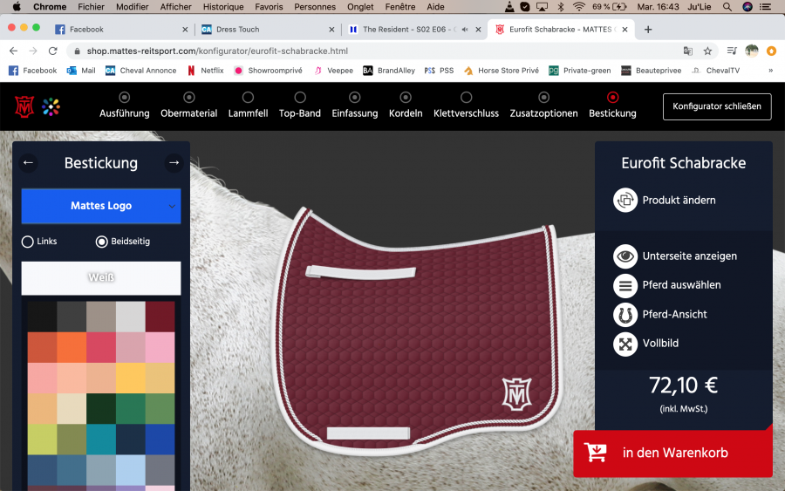The width and height of the screenshot is (785, 491).
Task: Click the Mattes logo in header
Action: coord(24,106)
